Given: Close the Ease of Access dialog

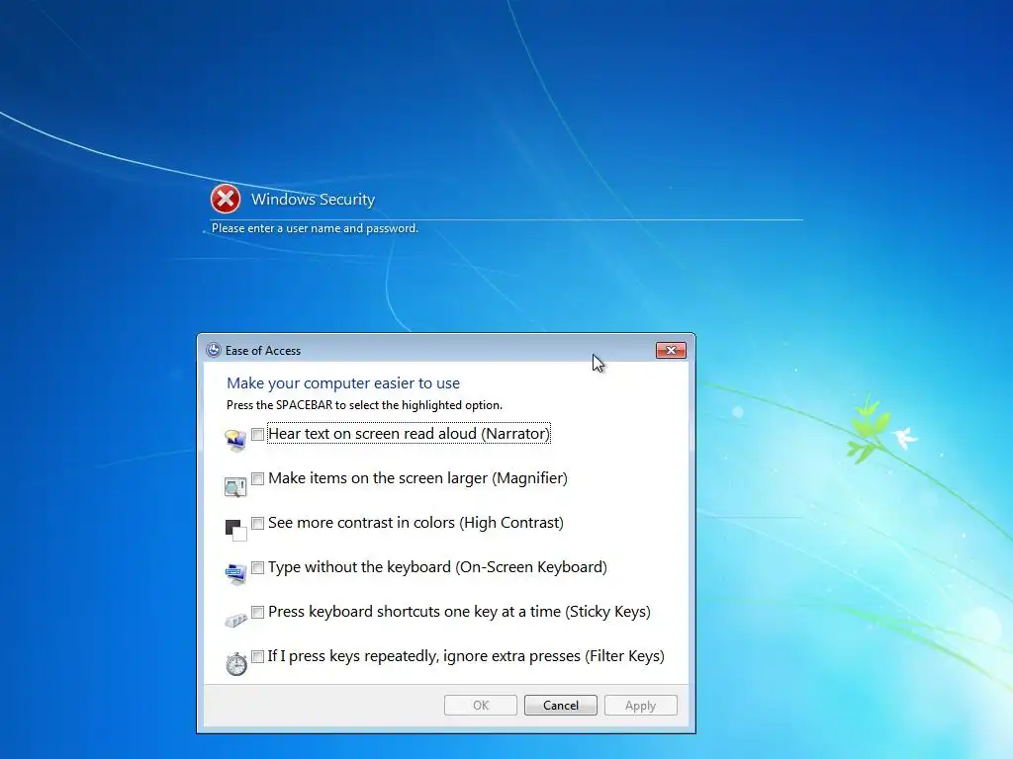Looking at the screenshot, I should coord(671,350).
